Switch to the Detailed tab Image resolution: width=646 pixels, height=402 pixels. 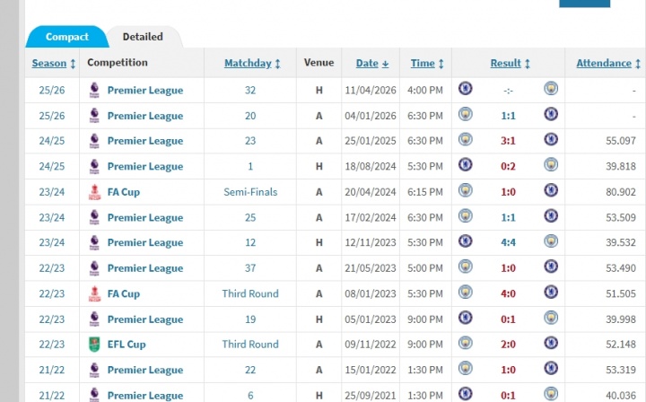coord(143,37)
